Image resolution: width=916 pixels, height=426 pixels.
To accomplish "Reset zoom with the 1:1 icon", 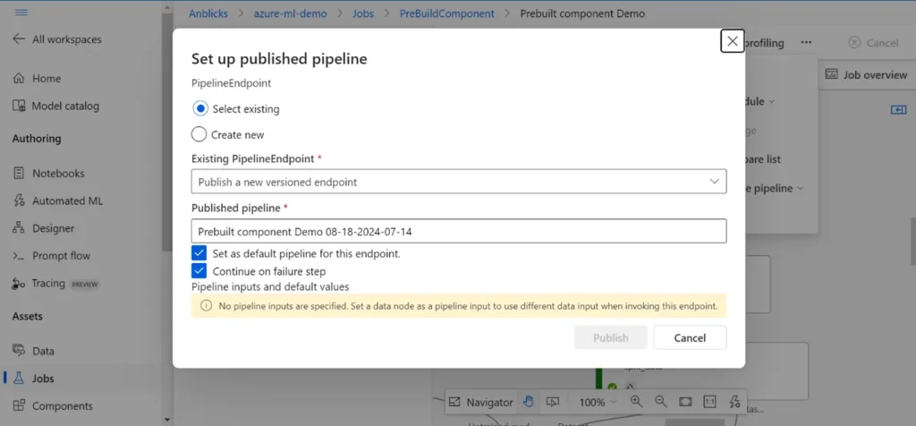I will pyautogui.click(x=709, y=402).
